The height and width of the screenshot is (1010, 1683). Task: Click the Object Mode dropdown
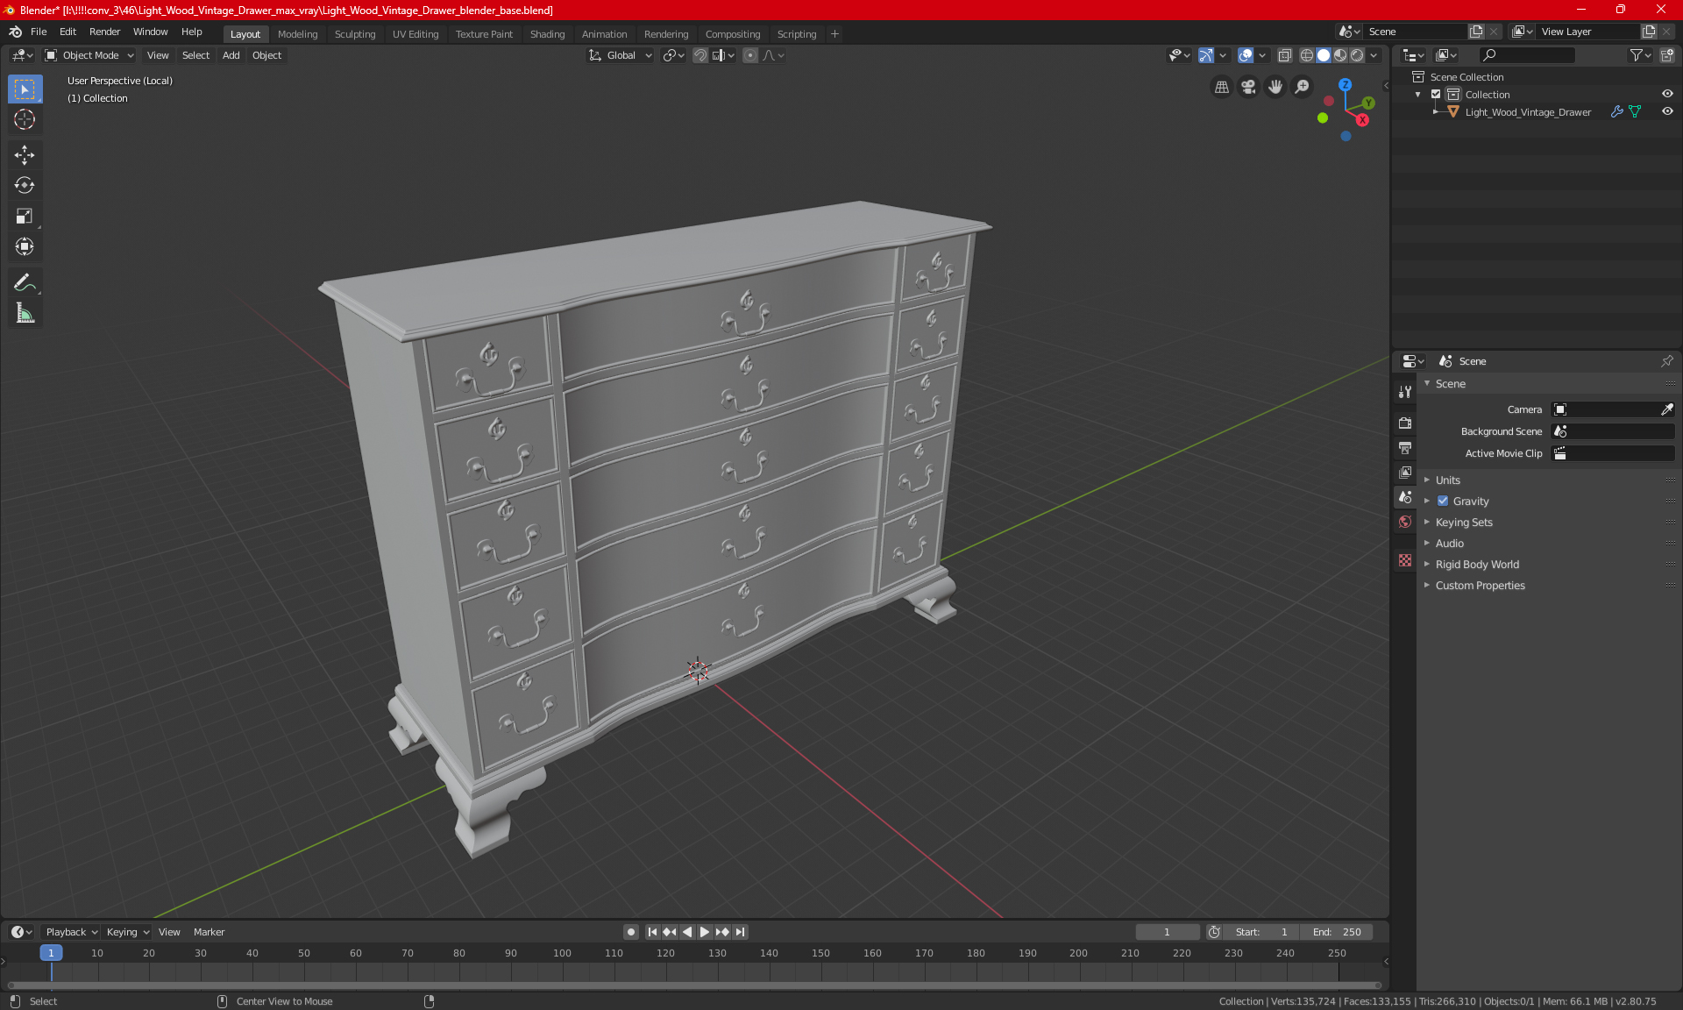(90, 54)
